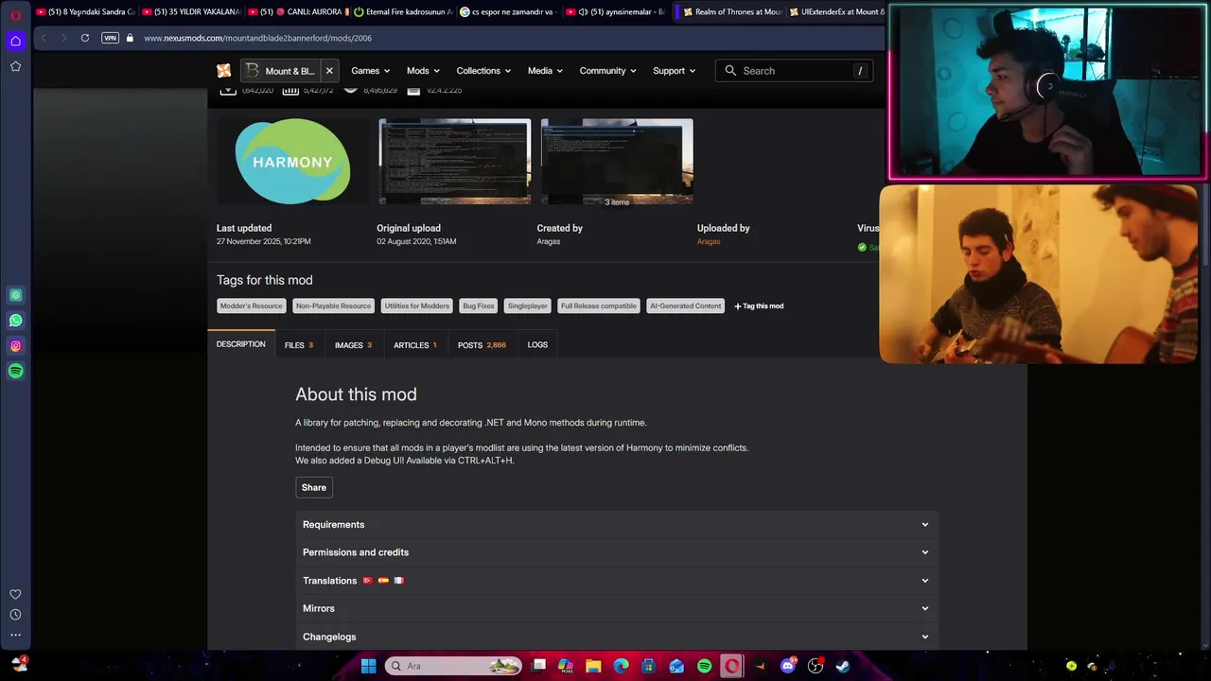Switch to the FILES tab
The width and height of the screenshot is (1211, 681).
click(298, 345)
